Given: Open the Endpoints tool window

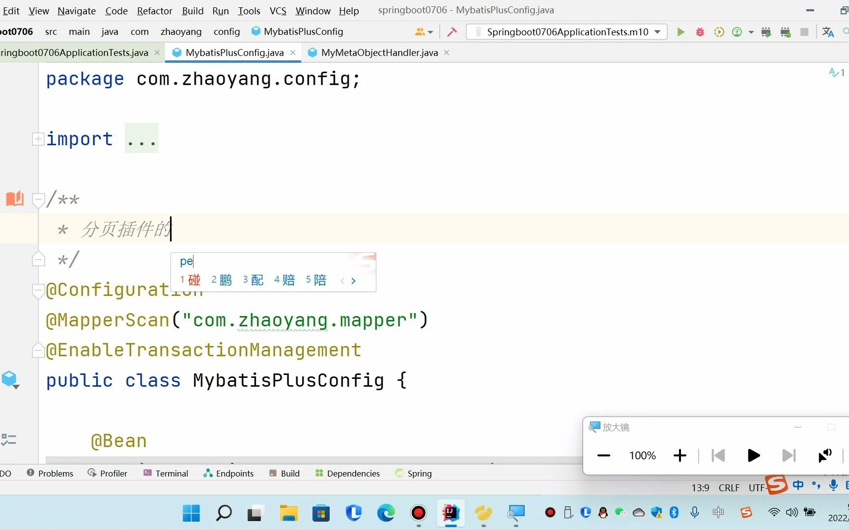Looking at the screenshot, I should pyautogui.click(x=228, y=473).
